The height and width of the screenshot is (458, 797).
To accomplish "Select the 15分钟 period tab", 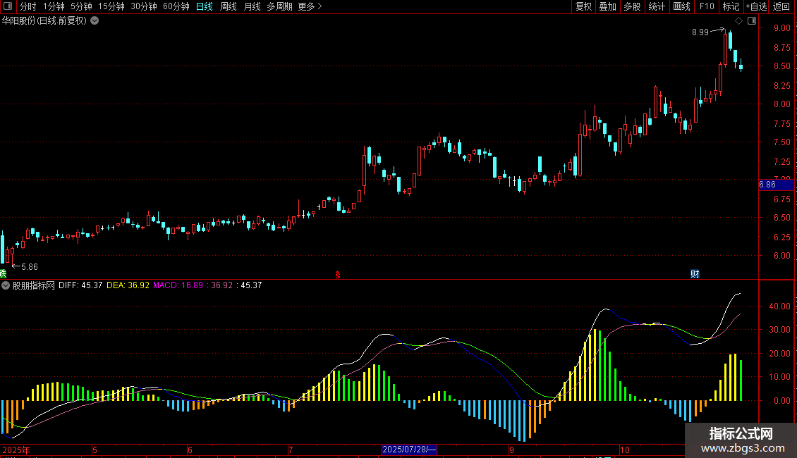I will (111, 6).
